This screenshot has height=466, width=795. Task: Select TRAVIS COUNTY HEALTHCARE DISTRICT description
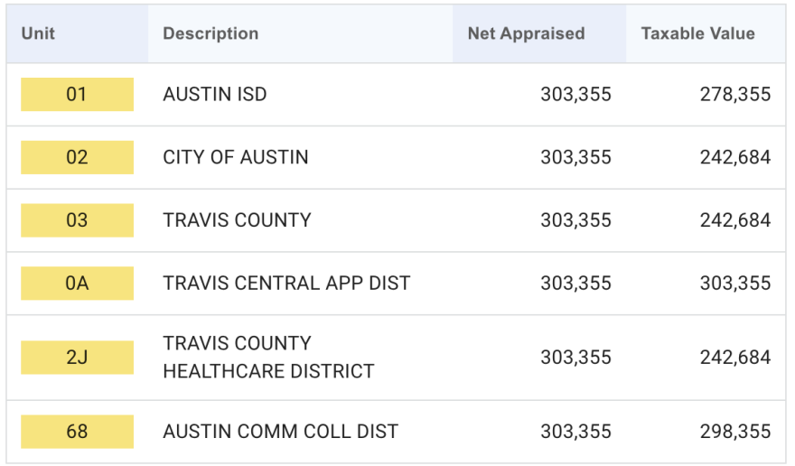[x=268, y=358]
